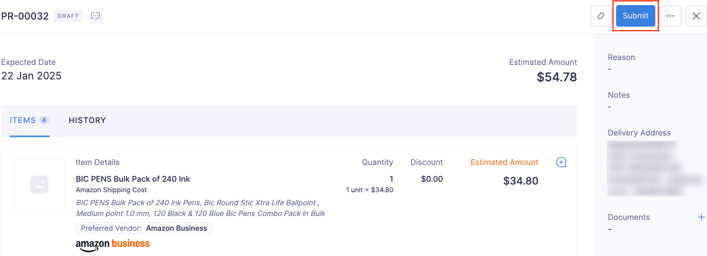Click the Expected Date 22 Jan 2025
707x256 pixels.
click(x=31, y=75)
